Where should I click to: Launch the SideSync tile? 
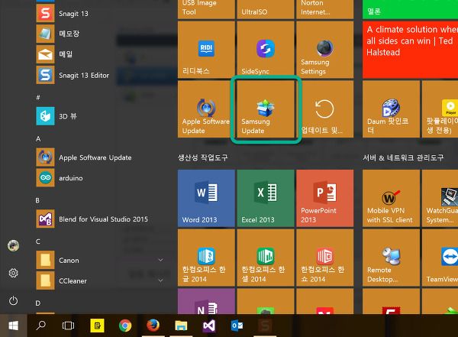click(266, 50)
